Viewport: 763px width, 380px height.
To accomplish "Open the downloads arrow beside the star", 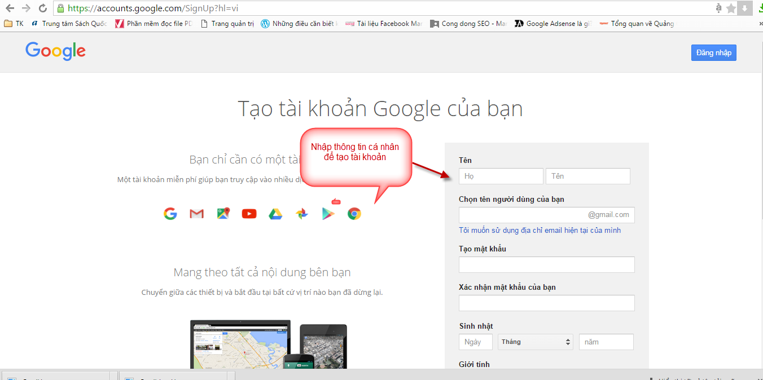I will (x=746, y=8).
